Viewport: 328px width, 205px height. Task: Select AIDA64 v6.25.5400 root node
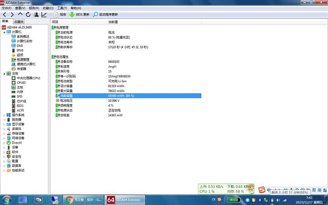pos(17,27)
